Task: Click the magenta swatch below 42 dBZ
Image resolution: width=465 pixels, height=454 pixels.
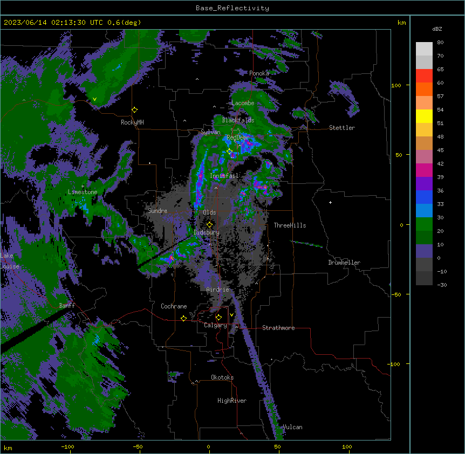Action: coord(424,170)
